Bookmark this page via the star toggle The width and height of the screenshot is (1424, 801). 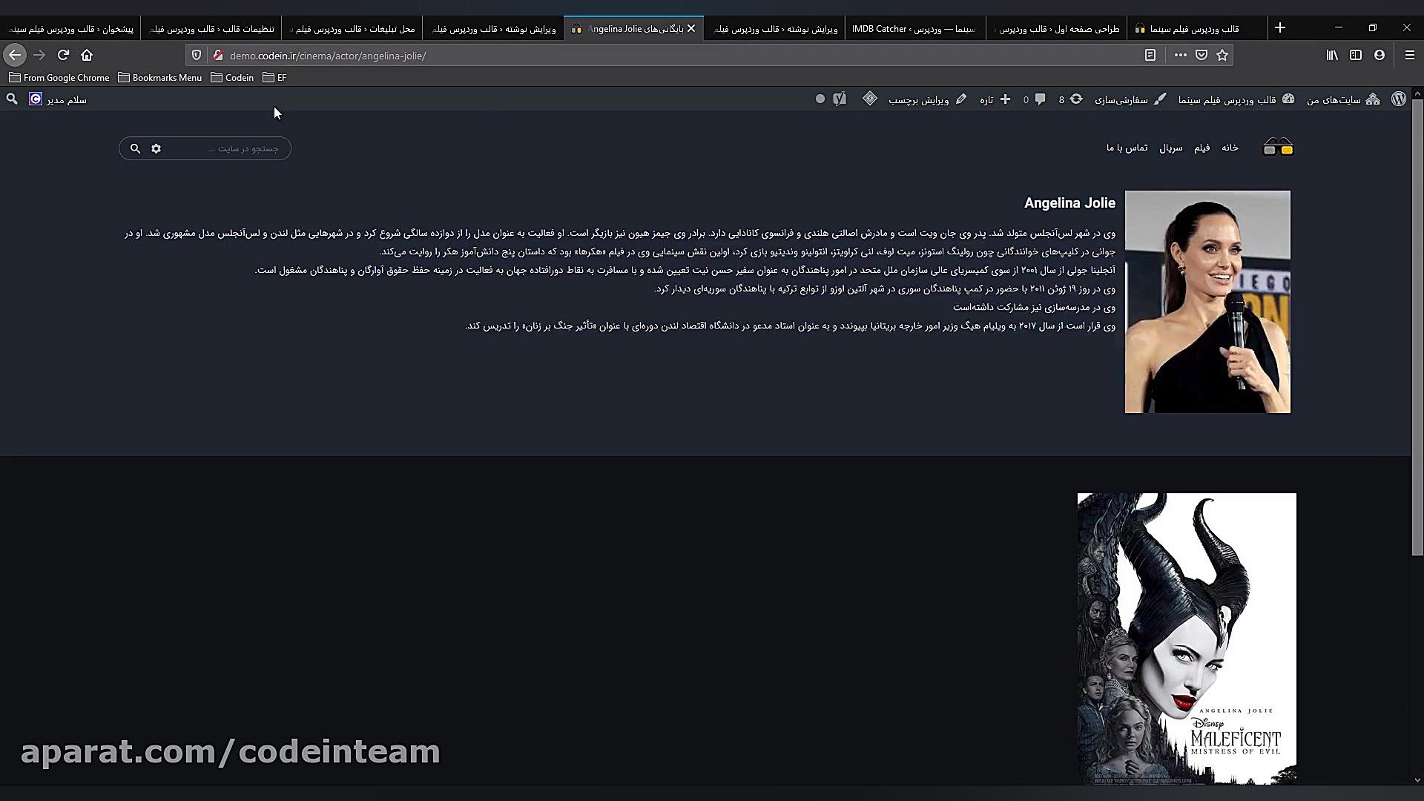tap(1221, 55)
